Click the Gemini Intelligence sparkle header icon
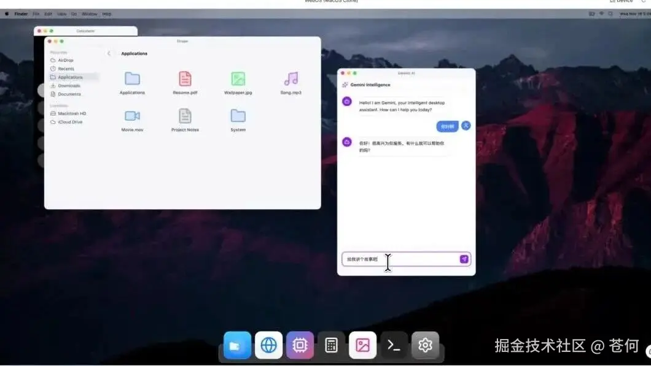 pos(345,85)
